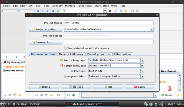Click the volume speaker tray icon
The height and width of the screenshot is (107, 184).
pos(161,104)
